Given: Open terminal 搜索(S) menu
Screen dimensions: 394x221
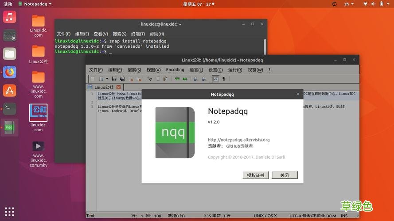Looking at the screenshot, I should [119, 34].
